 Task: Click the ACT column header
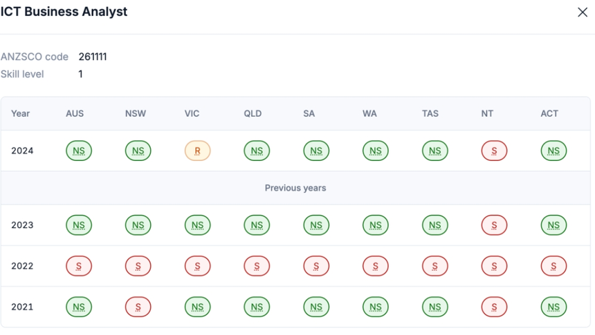tap(549, 114)
